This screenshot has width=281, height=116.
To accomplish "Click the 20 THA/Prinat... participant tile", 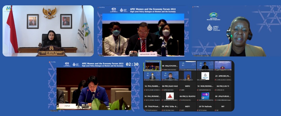I will point(152,106).
